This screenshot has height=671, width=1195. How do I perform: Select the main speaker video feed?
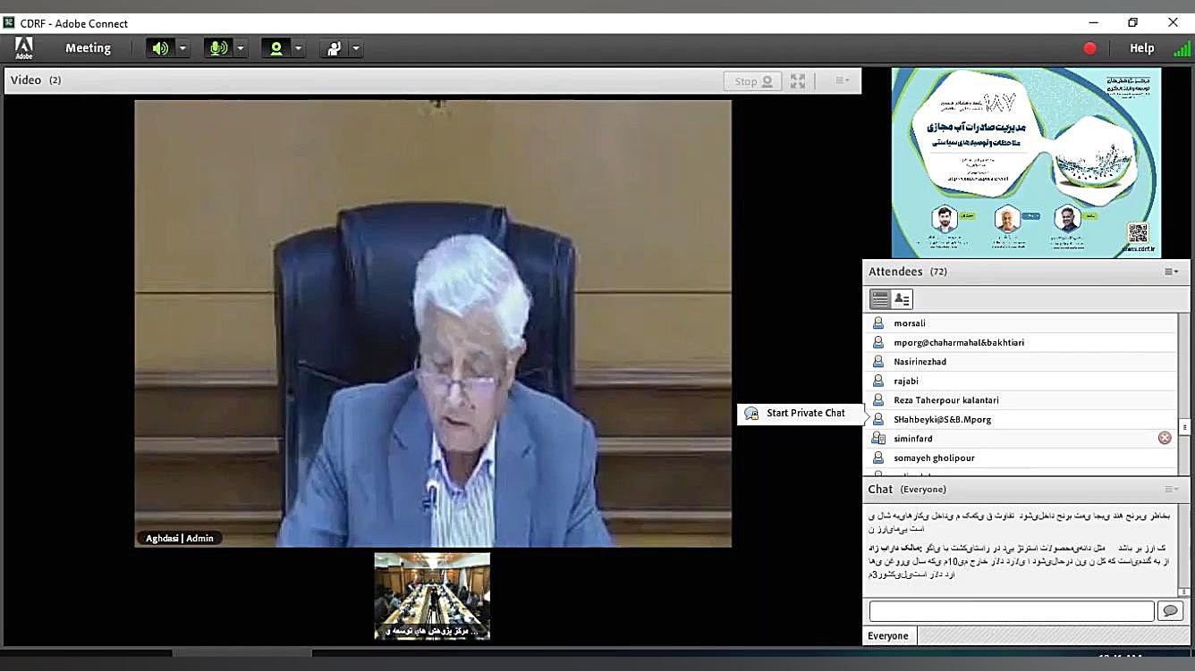(433, 323)
